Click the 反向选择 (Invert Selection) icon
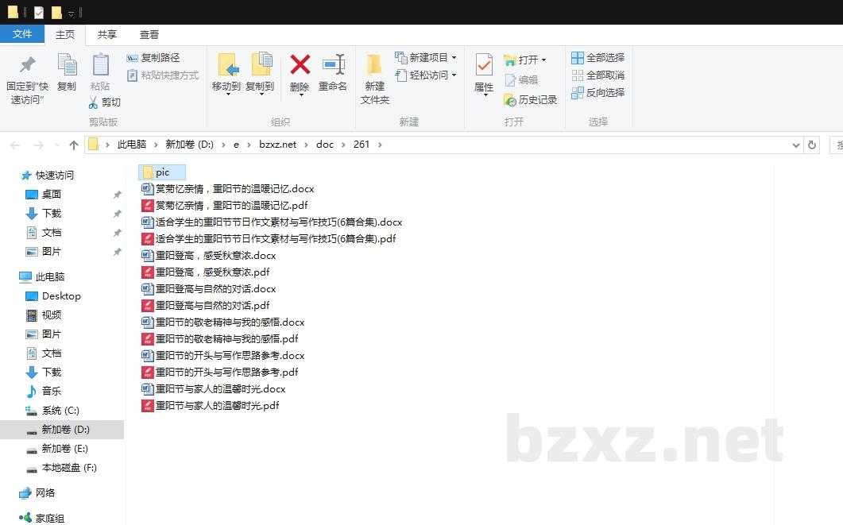Viewport: 843px width, 525px height. coord(577,91)
